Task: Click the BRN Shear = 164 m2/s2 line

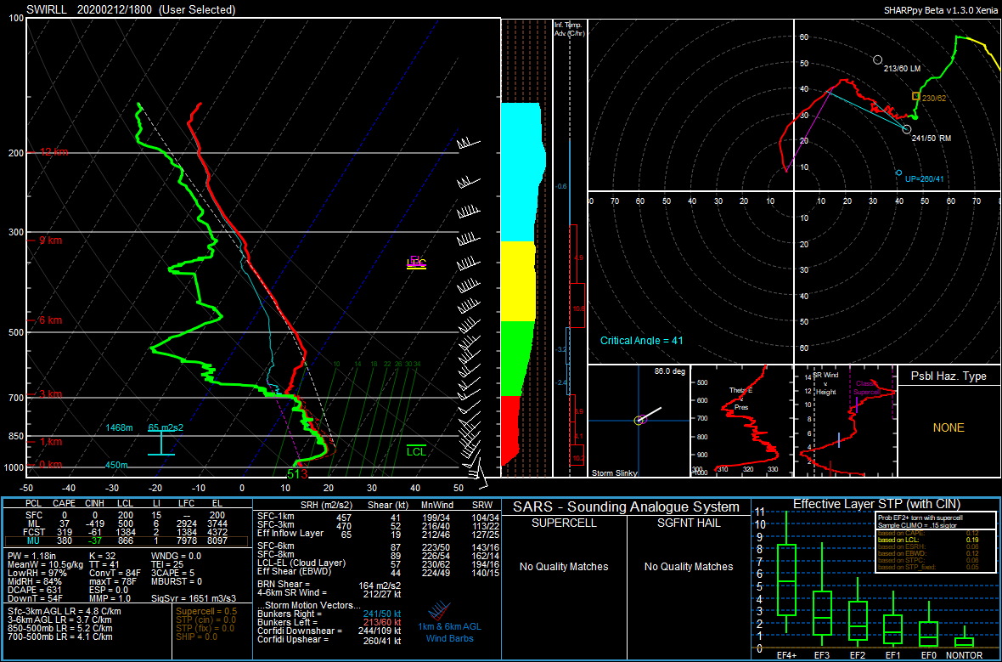Action: pyautogui.click(x=329, y=585)
